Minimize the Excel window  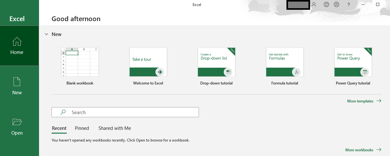pos(364,5)
